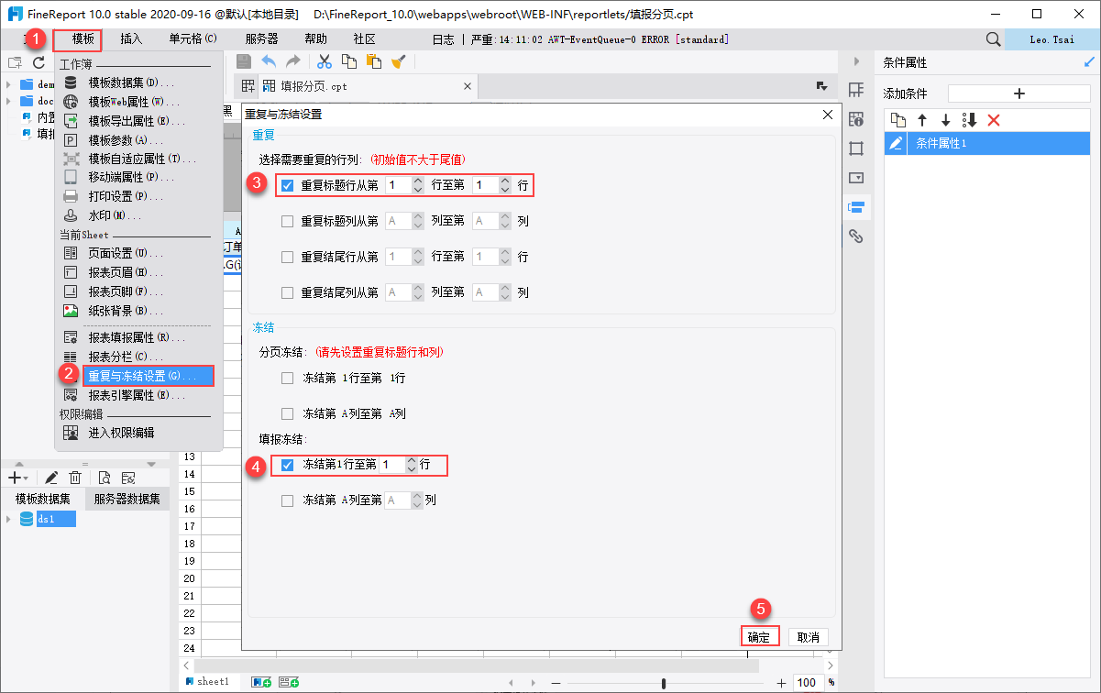Image resolution: width=1101 pixels, height=693 pixels.
Task: Open the add dataset plus dropdown
Action: 17,478
